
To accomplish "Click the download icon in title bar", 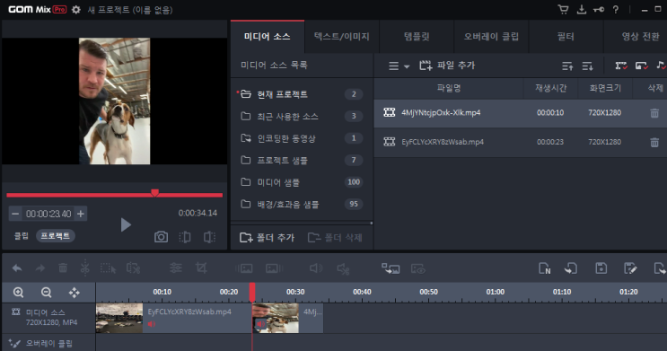I will point(581,9).
